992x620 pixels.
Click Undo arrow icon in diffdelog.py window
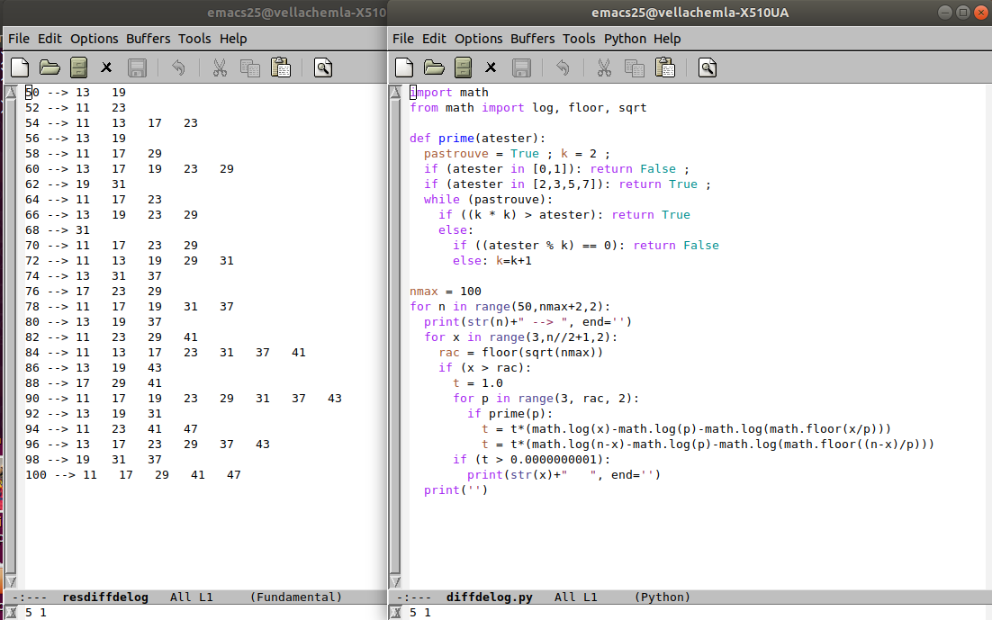[x=563, y=67]
